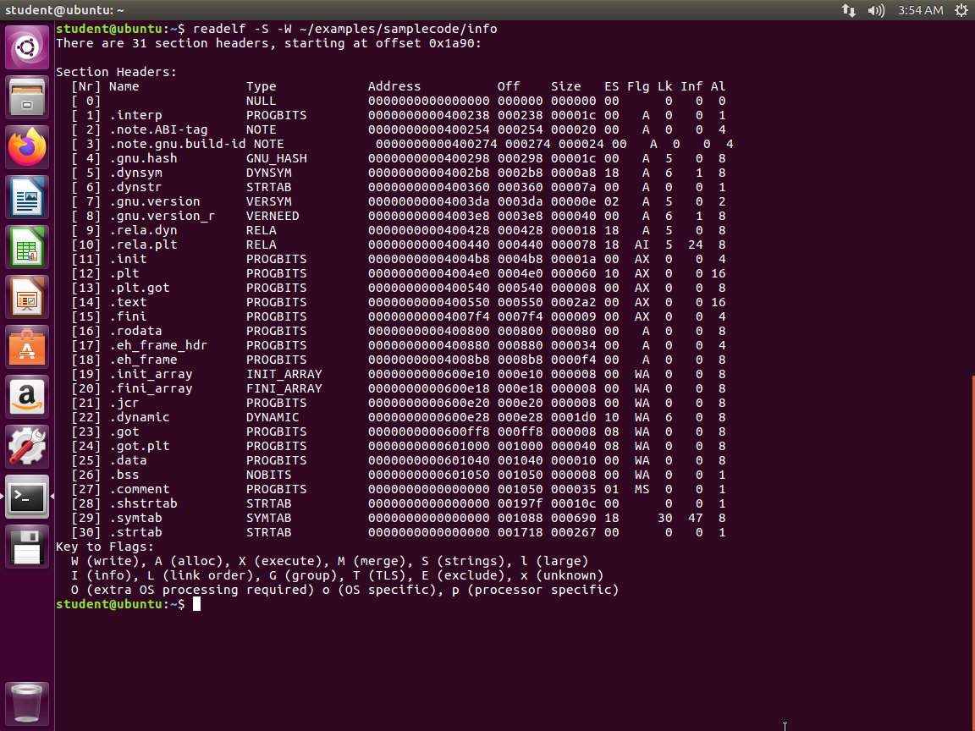Open the network connections indicator menu

click(x=849, y=10)
